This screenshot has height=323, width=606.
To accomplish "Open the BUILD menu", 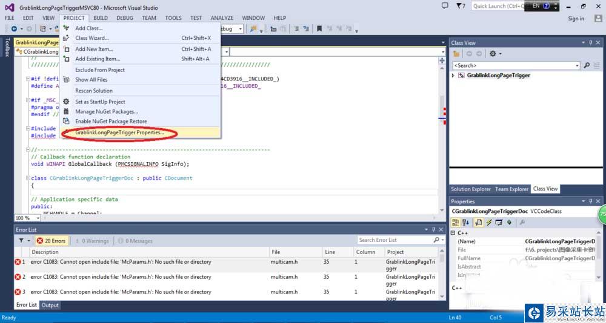I will [101, 18].
